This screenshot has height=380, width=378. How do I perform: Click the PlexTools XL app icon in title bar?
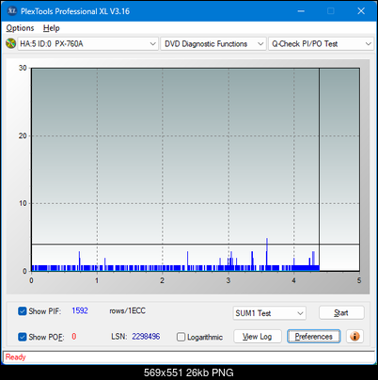(x=11, y=11)
